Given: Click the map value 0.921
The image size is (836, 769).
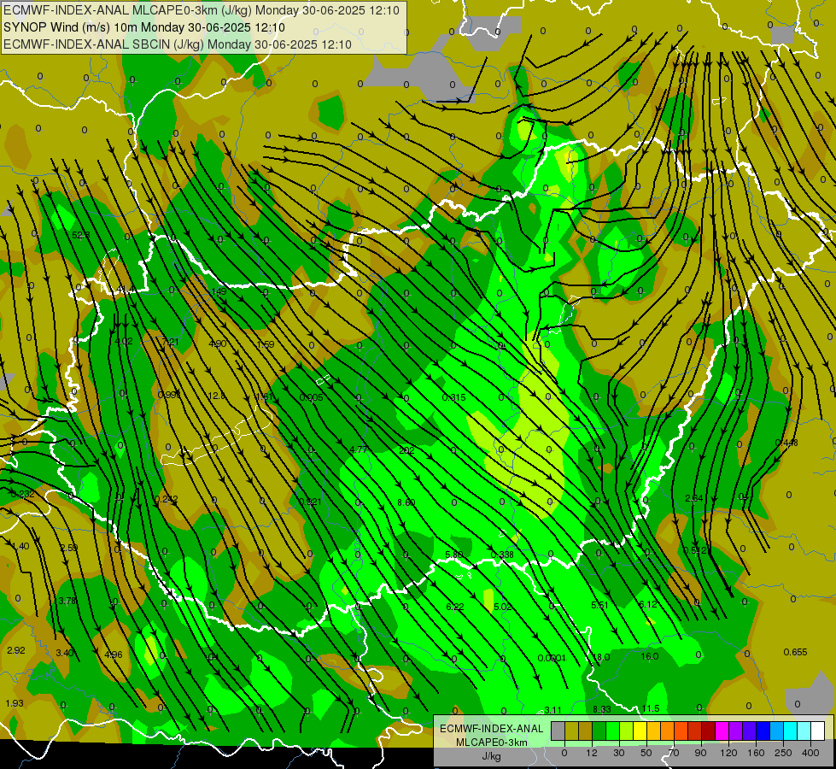Looking at the screenshot, I should (x=310, y=502).
